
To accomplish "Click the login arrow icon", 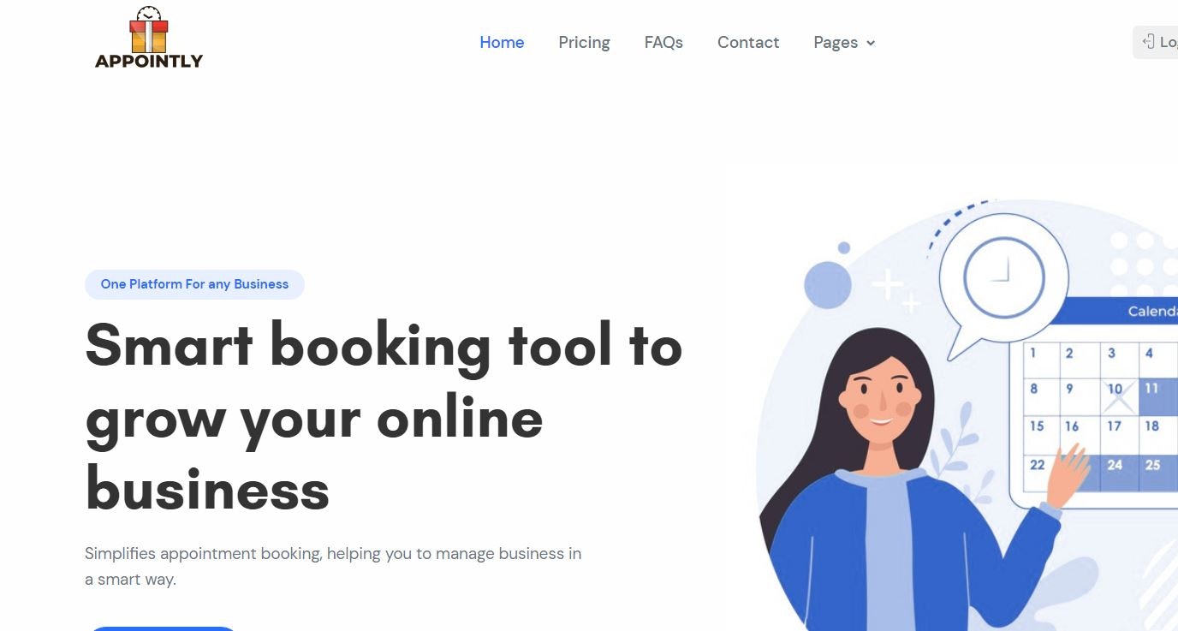I will [1148, 42].
